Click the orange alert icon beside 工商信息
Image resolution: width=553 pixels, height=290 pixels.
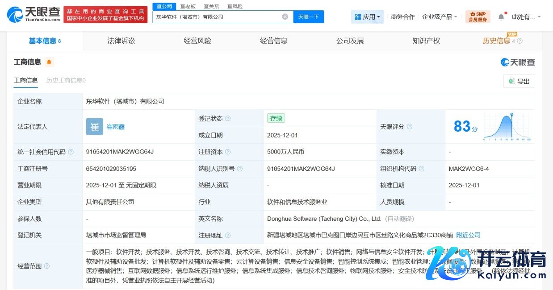pos(49,62)
